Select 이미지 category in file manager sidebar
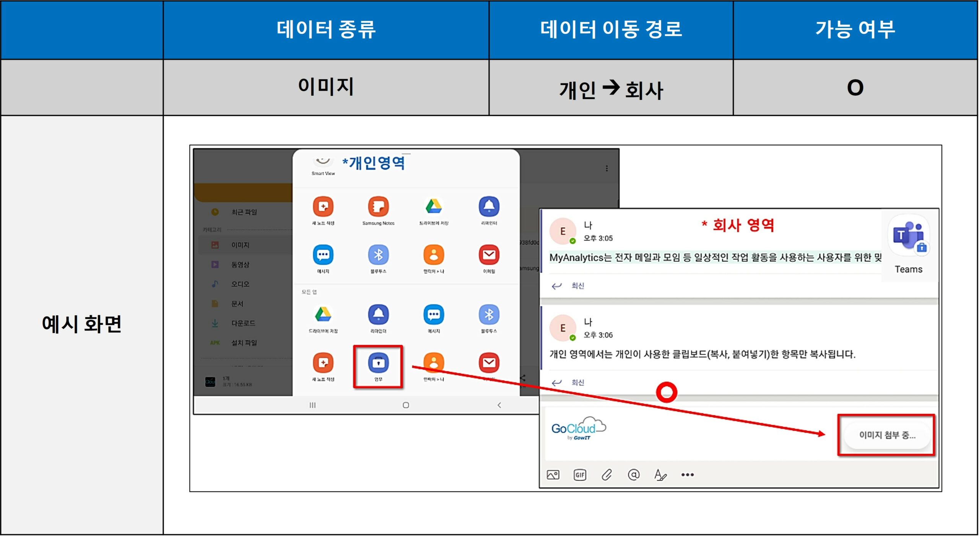 coord(240,245)
